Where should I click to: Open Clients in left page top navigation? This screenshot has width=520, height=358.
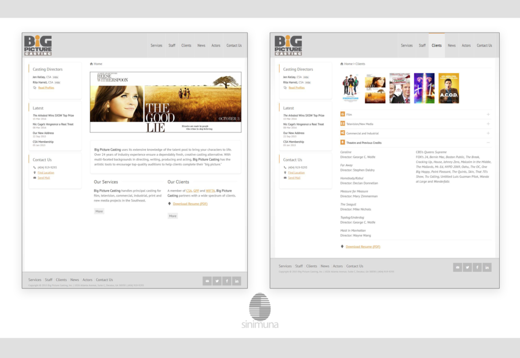click(x=186, y=45)
